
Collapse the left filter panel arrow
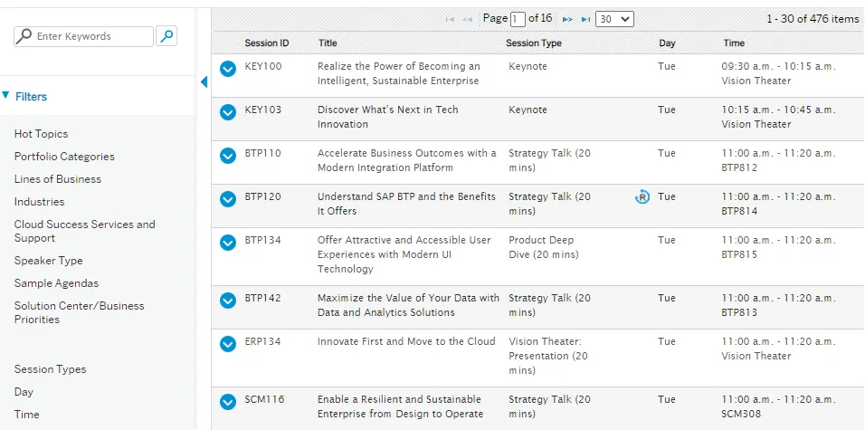tap(204, 82)
